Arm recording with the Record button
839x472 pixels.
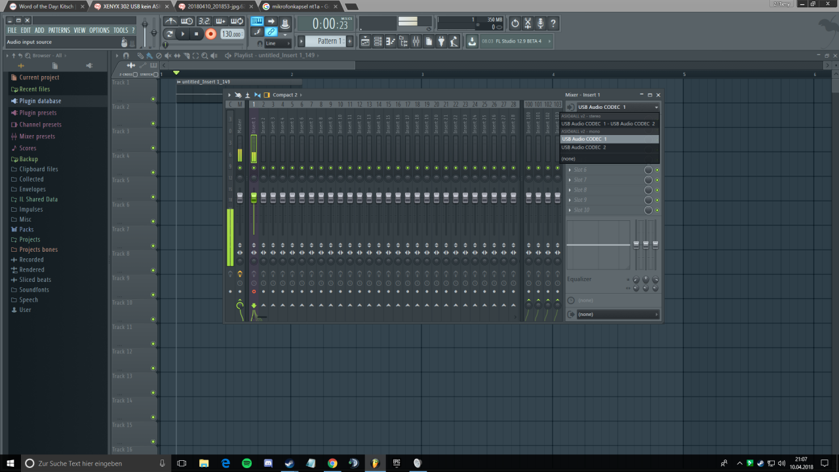coord(210,34)
